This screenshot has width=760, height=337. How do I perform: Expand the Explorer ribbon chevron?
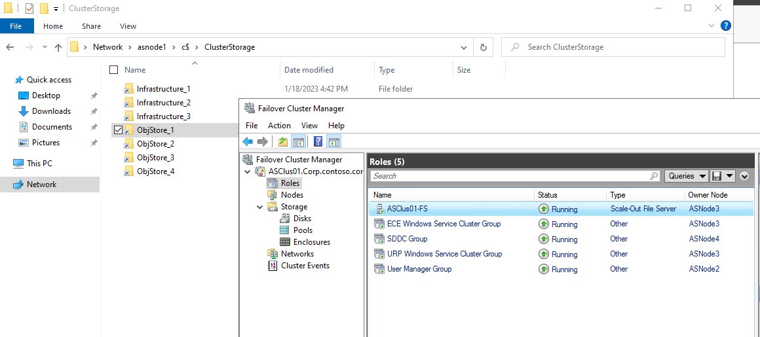712,26
